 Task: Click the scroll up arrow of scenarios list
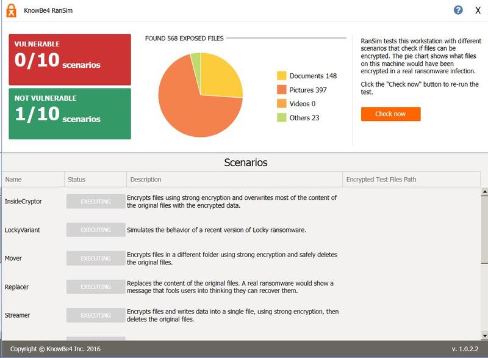tap(484, 192)
